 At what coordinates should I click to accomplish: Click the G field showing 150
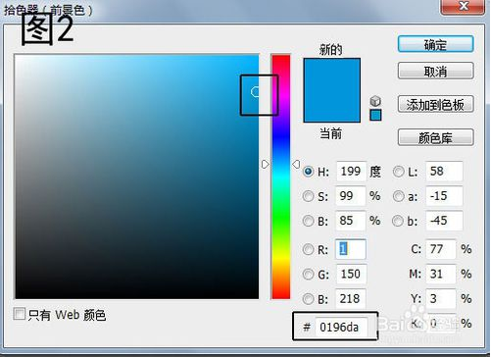(351, 274)
